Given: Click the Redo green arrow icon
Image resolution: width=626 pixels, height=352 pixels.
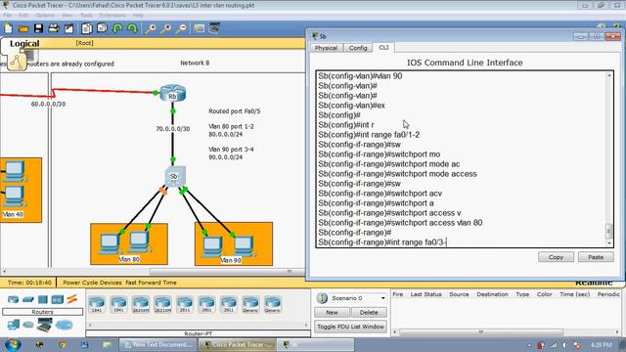Looking at the screenshot, I should coord(132,28).
